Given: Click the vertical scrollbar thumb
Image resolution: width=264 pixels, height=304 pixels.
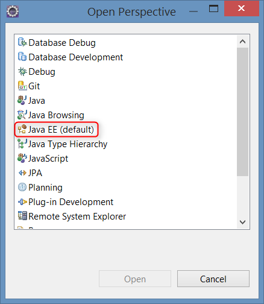Looking at the screenshot, I should [242, 112].
